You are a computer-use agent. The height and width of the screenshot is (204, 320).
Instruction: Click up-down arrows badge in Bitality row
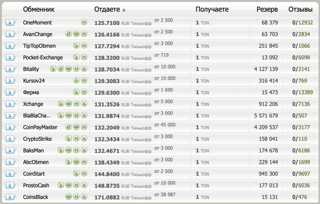(x=61, y=69)
